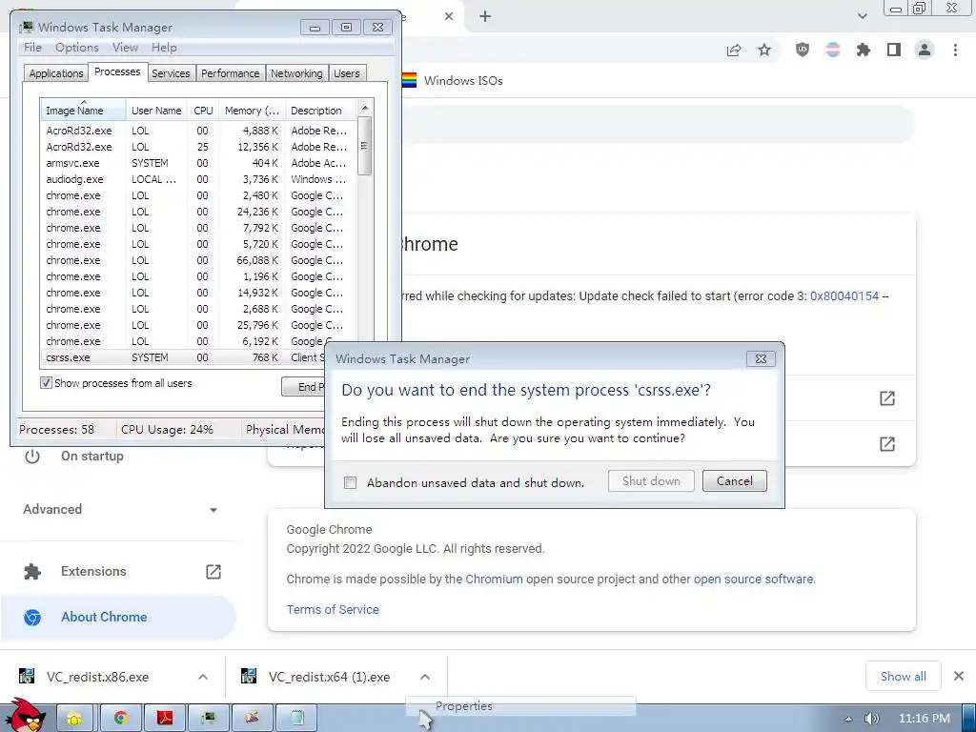Click lower external link icon in About card
Viewport: 976px width, 732px height.
click(x=887, y=444)
